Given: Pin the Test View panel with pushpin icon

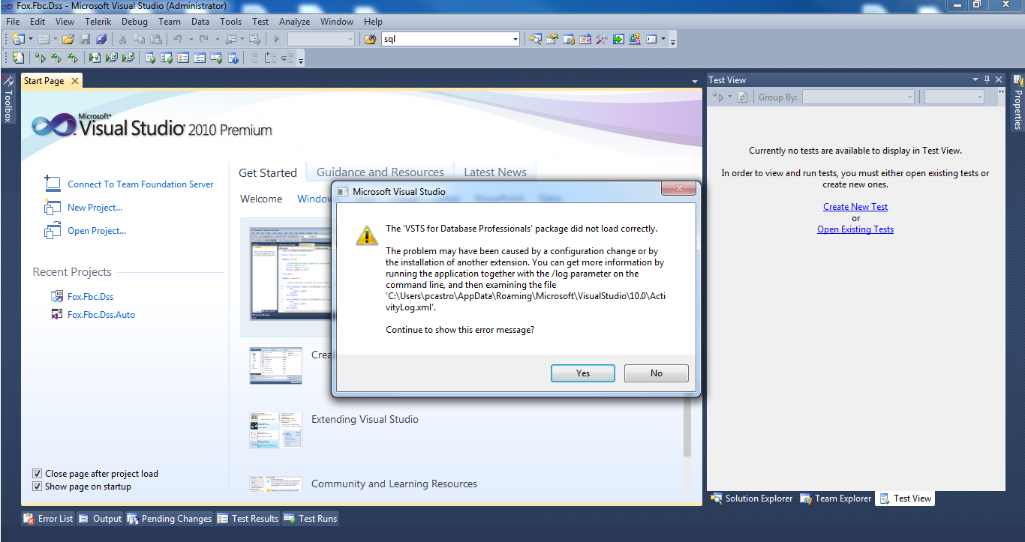Looking at the screenshot, I should pyautogui.click(x=987, y=79).
